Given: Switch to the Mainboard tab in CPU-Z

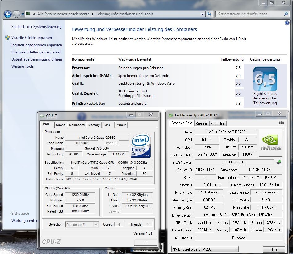Looking at the screenshot, I should (77, 125).
